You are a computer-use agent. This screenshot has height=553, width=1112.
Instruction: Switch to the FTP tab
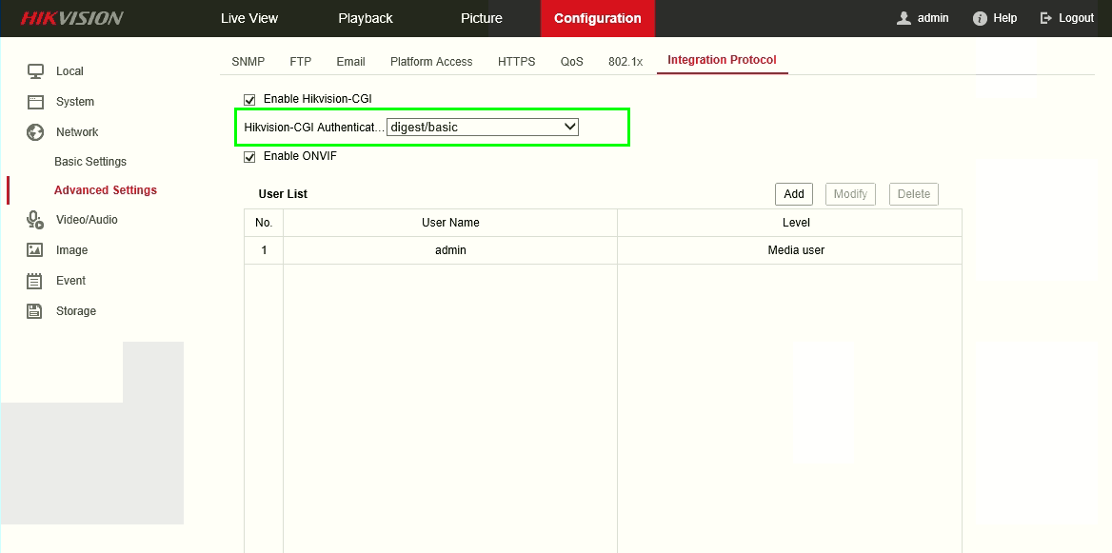point(301,62)
